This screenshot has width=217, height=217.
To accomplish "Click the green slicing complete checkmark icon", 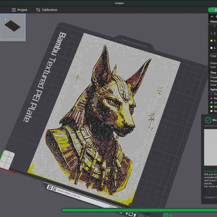I will [208, 120].
